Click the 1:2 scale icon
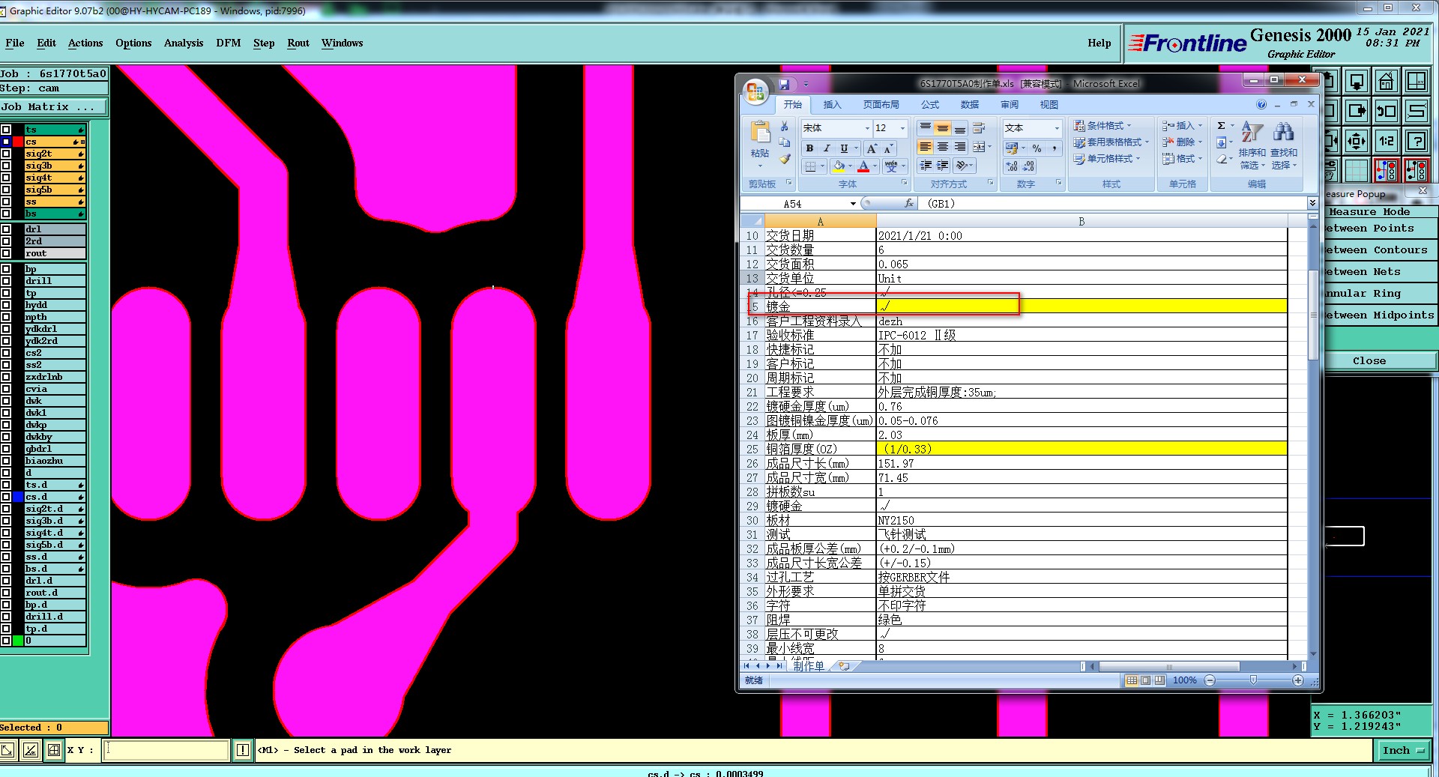The width and height of the screenshot is (1439, 777). click(x=1387, y=141)
